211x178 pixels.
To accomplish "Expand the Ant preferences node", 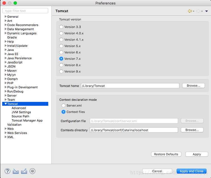I will [6, 21].
